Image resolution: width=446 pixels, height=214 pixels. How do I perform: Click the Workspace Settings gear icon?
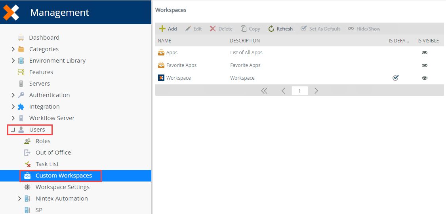(x=27, y=187)
